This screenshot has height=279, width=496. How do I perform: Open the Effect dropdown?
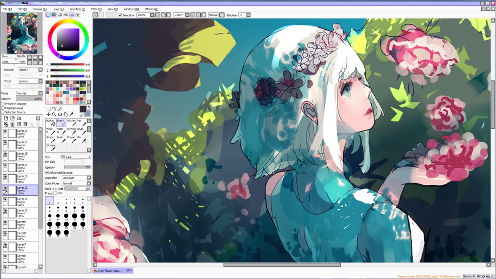click(30, 81)
